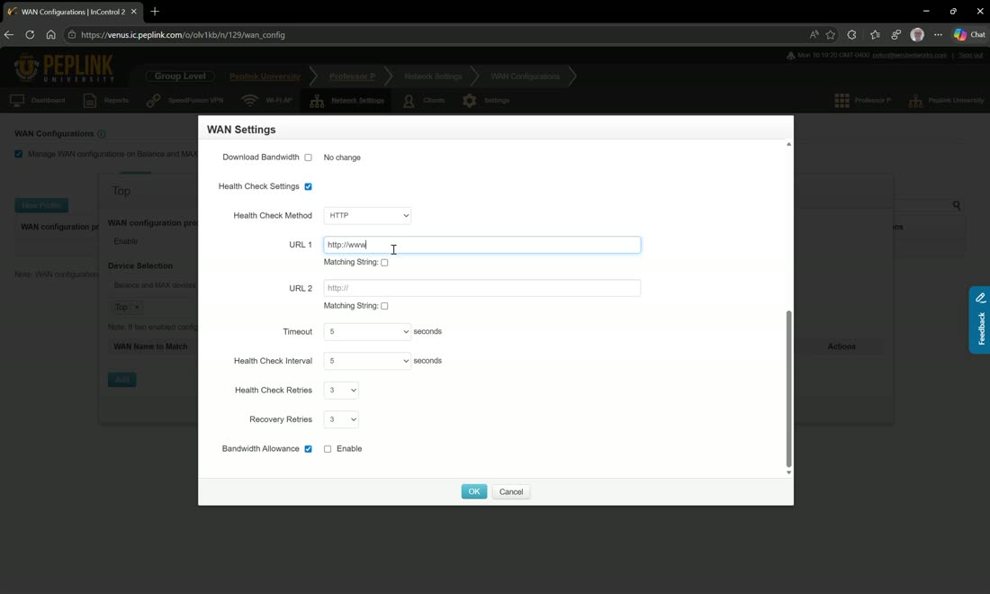Click the browser address bar URL

coord(183,35)
